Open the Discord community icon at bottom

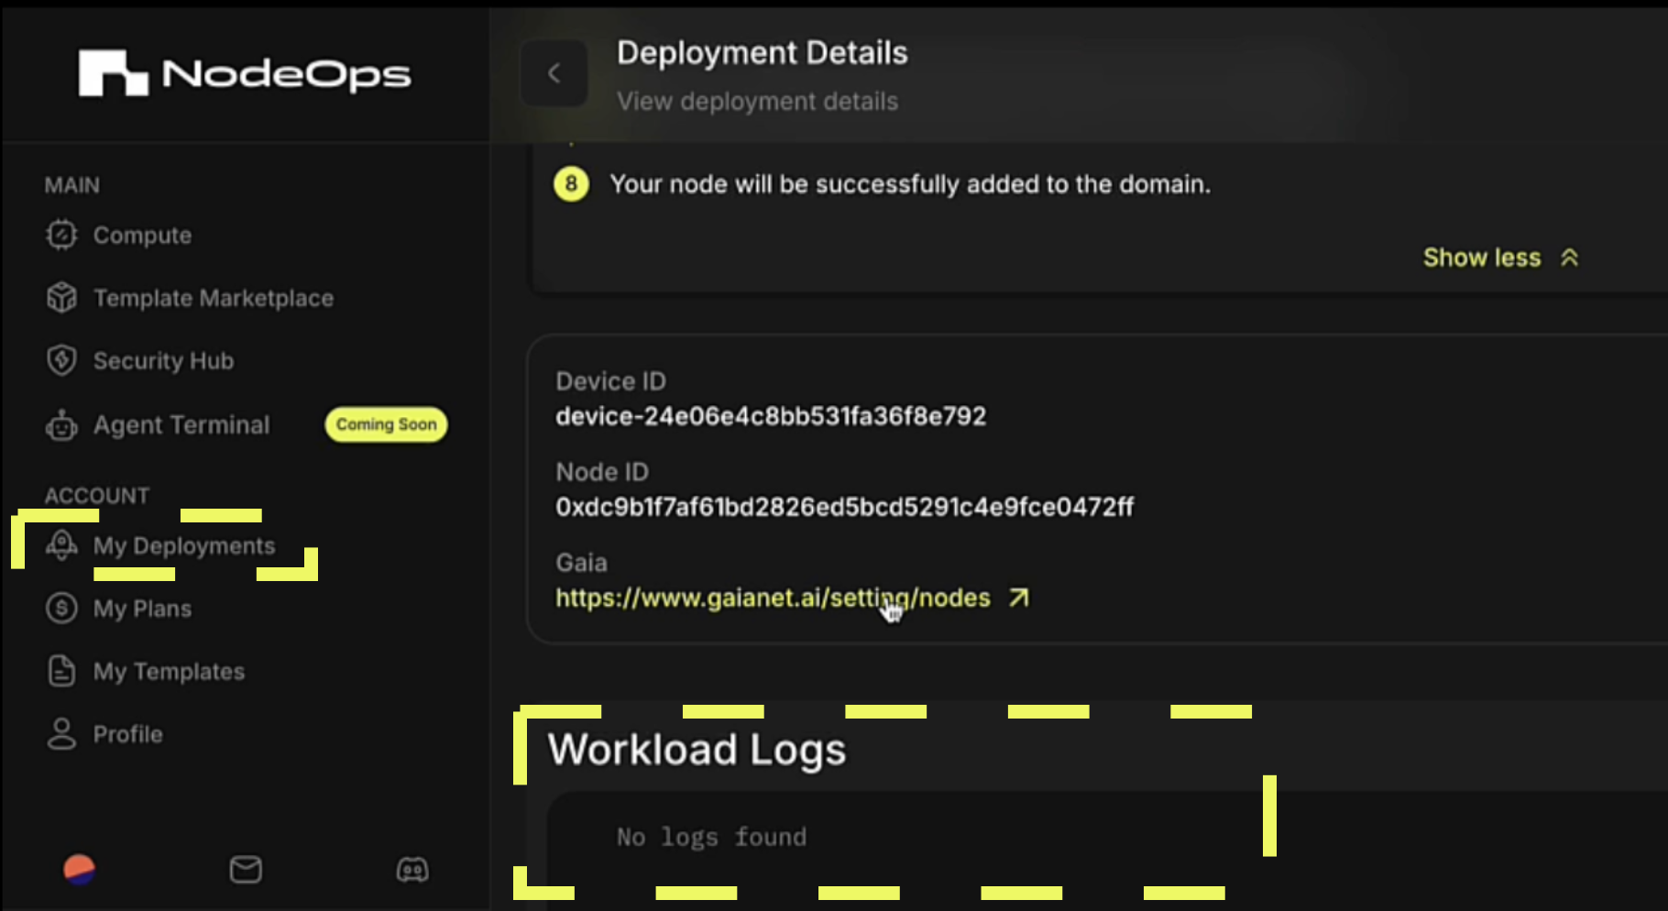[412, 870]
